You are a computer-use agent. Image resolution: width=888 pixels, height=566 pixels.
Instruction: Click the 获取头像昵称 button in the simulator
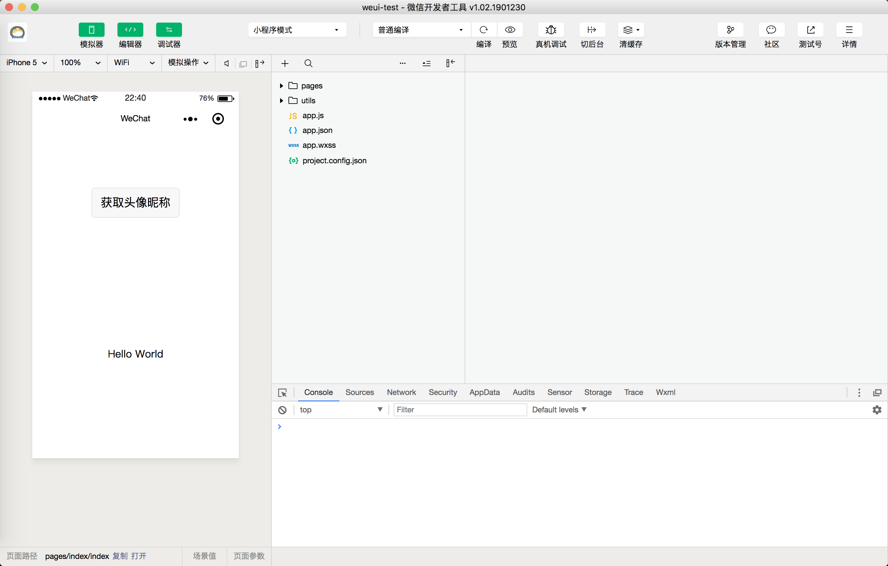click(x=135, y=202)
